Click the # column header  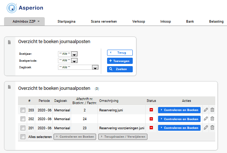[x=29, y=101]
